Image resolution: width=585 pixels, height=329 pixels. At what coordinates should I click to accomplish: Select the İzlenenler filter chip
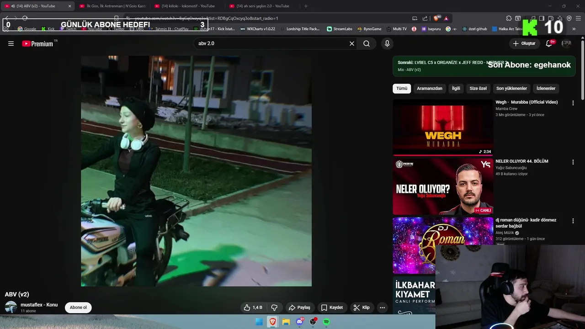click(x=546, y=88)
